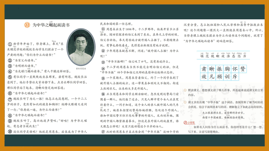Viewport: 269px width, 151px height.
Task: Select the lesson title 为中华之崛起而读书
Action: click(51, 25)
